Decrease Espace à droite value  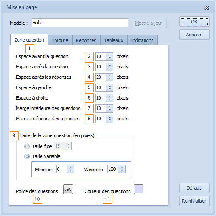[x=110, y=100]
